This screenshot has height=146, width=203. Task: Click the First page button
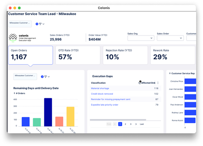pyautogui.click(x=109, y=124)
